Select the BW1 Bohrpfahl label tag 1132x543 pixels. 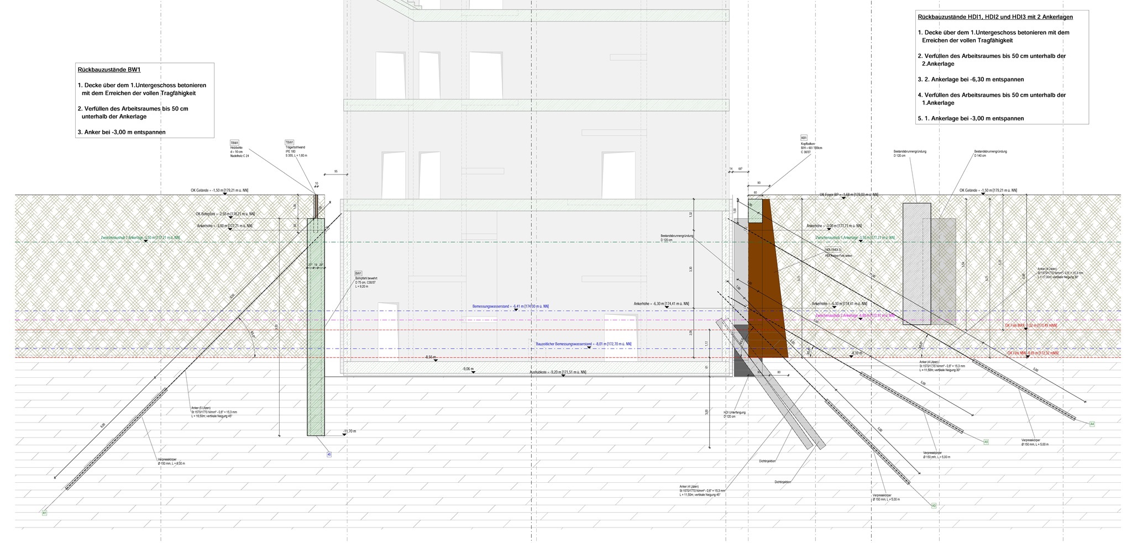pyautogui.click(x=358, y=273)
